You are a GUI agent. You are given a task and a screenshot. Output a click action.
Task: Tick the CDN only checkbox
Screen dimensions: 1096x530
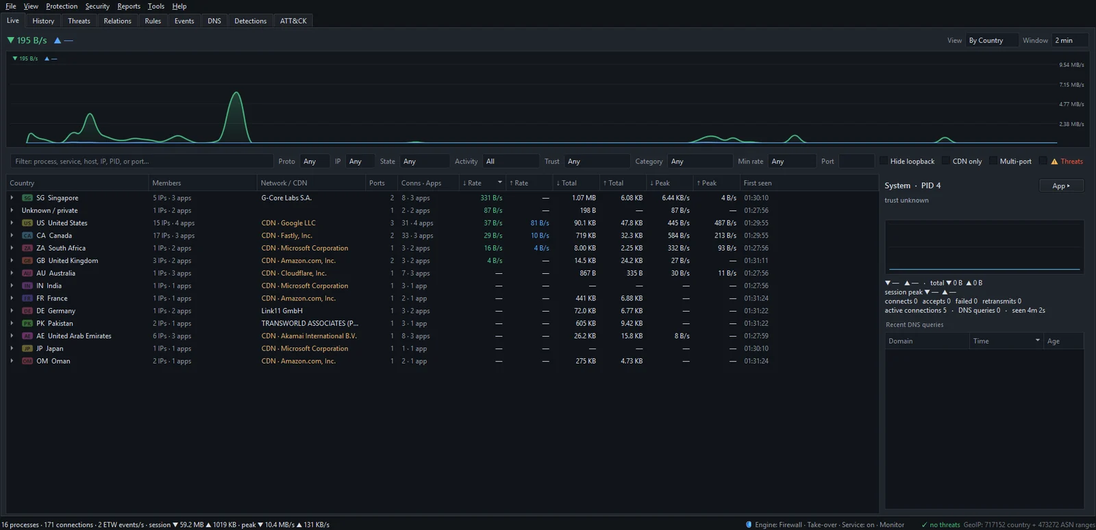click(946, 161)
